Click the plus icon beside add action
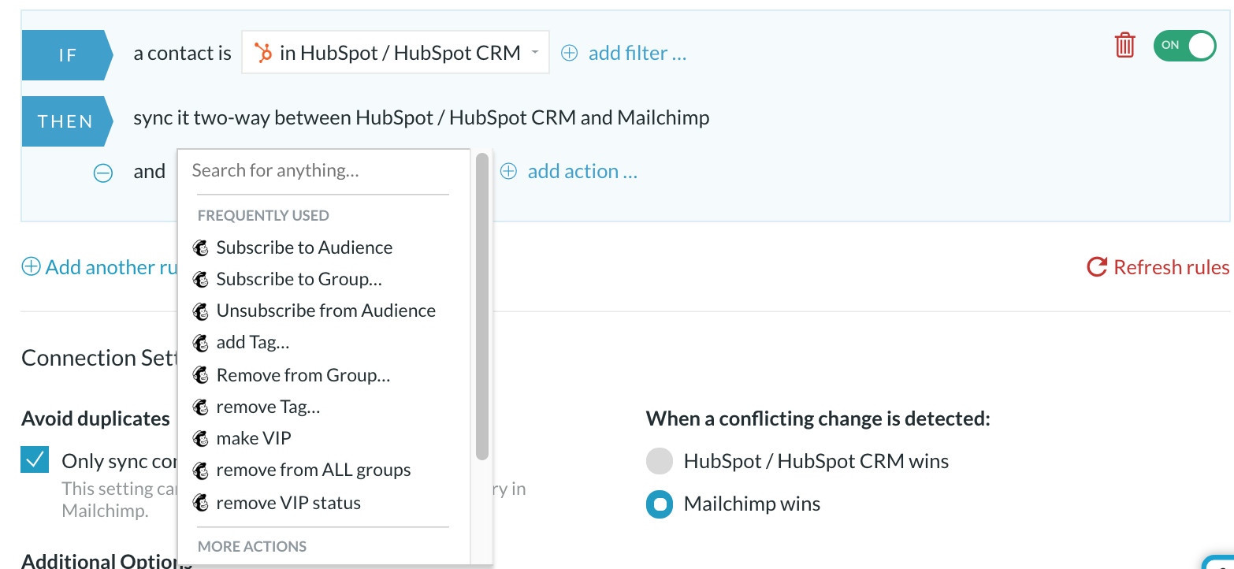The image size is (1234, 569). [x=509, y=171]
